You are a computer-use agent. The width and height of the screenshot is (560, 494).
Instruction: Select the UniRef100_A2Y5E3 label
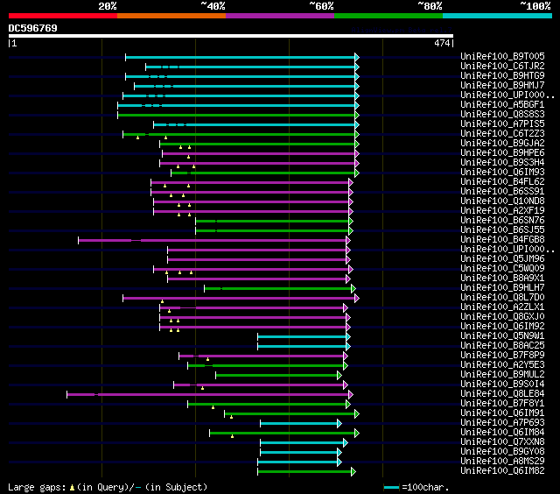[502, 365]
